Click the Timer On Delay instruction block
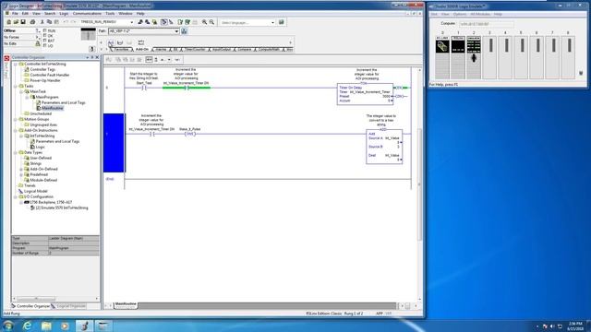This screenshot has width=591, height=332. click(x=365, y=94)
